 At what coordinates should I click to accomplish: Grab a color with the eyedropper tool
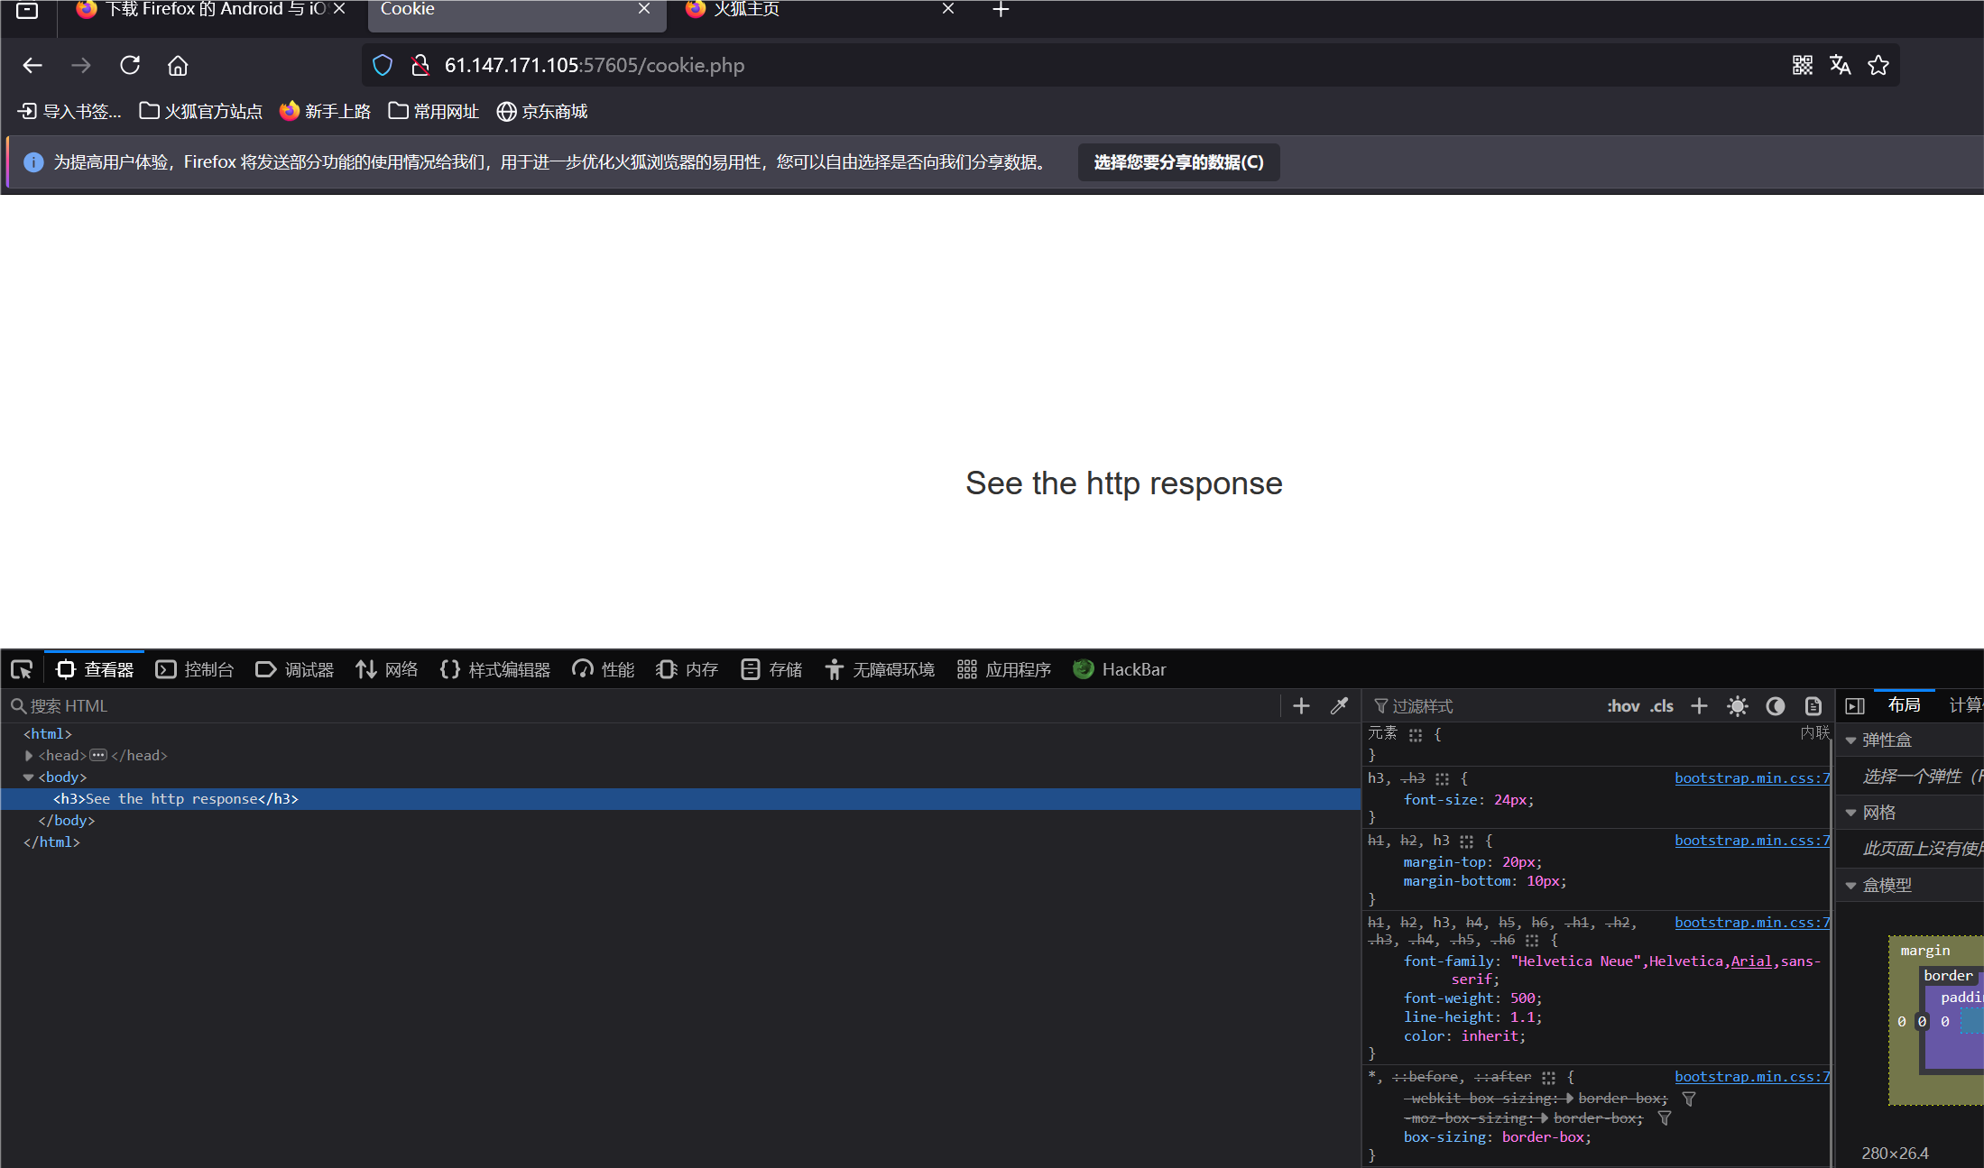1339,705
